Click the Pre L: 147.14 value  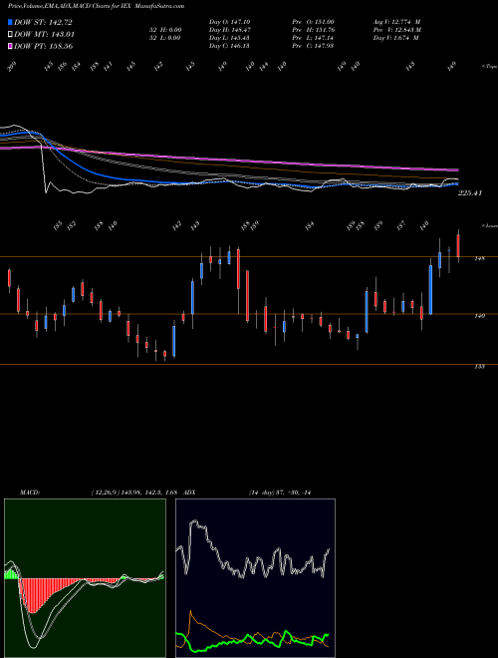pyautogui.click(x=313, y=38)
